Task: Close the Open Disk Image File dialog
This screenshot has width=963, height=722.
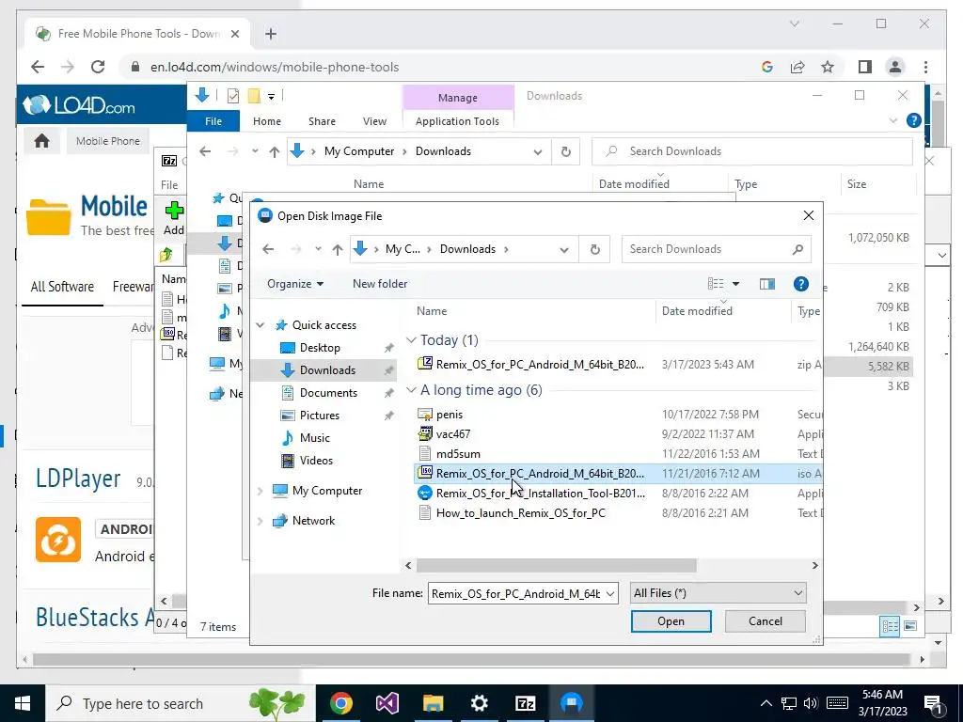Action: [x=808, y=215]
